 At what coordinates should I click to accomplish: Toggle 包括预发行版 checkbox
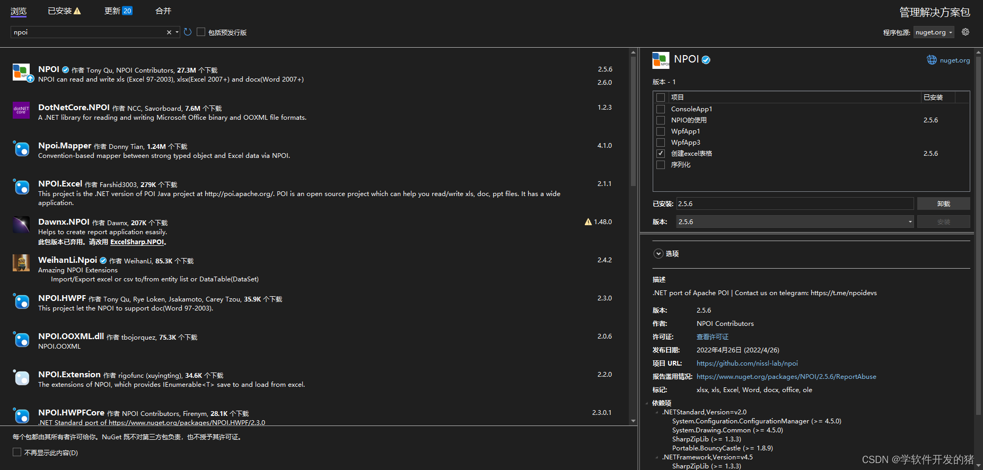[201, 32]
